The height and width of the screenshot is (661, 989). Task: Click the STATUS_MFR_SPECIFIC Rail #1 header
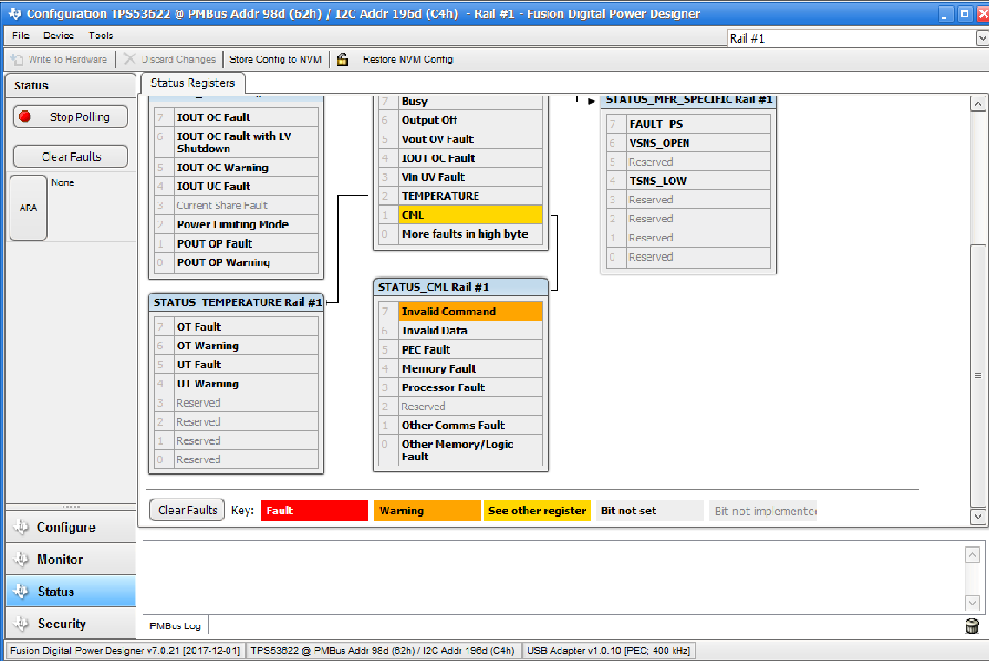coord(688,100)
